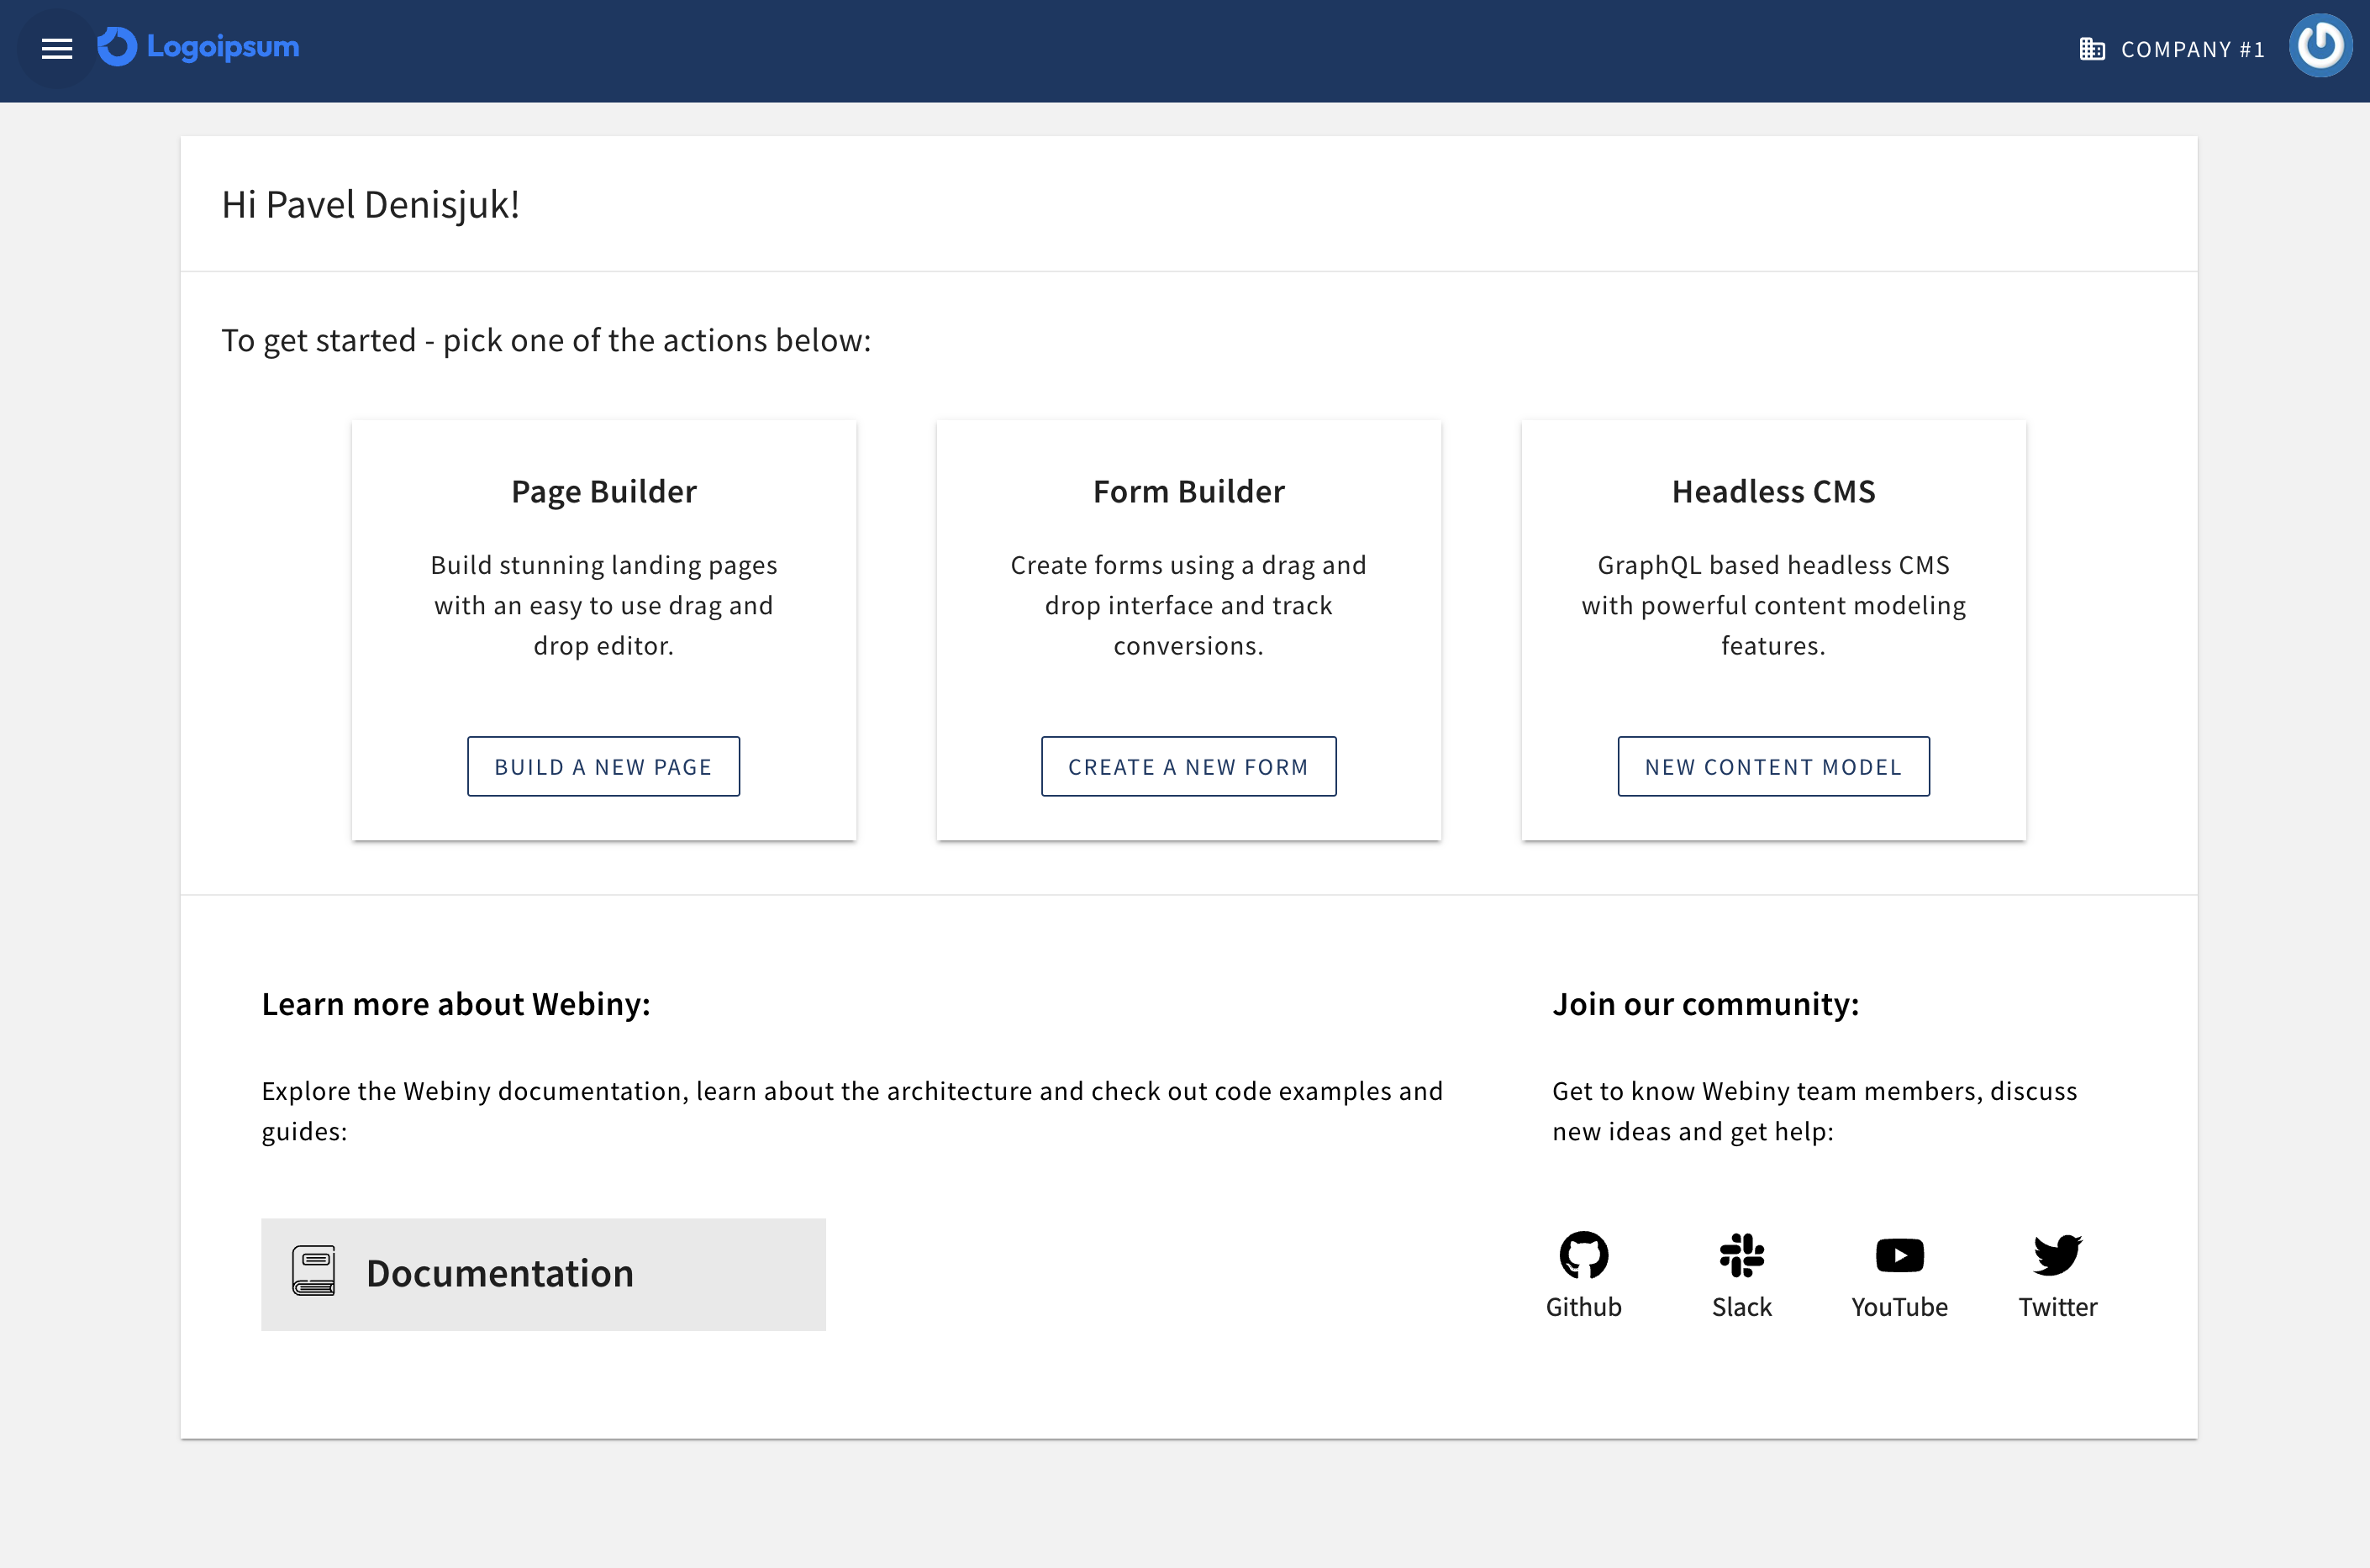Open the hamburger navigation menu

point(56,48)
